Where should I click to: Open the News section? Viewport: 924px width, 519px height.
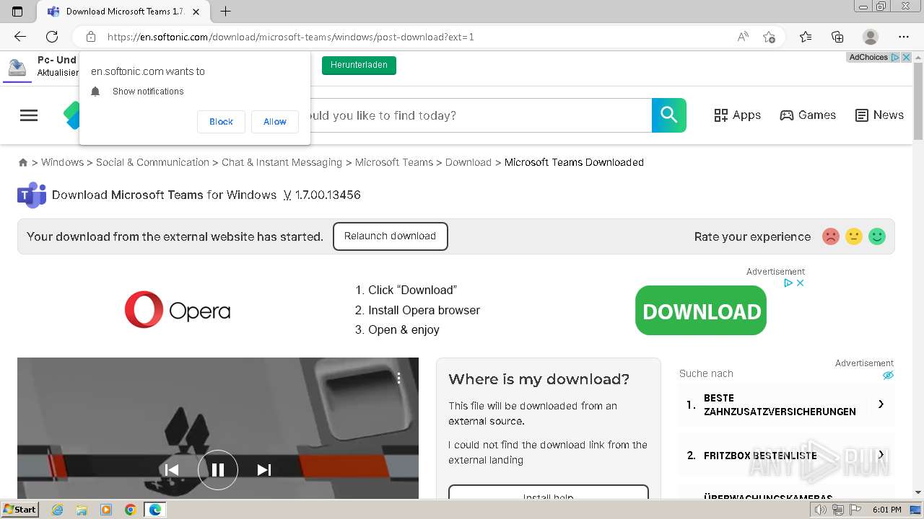tap(879, 115)
